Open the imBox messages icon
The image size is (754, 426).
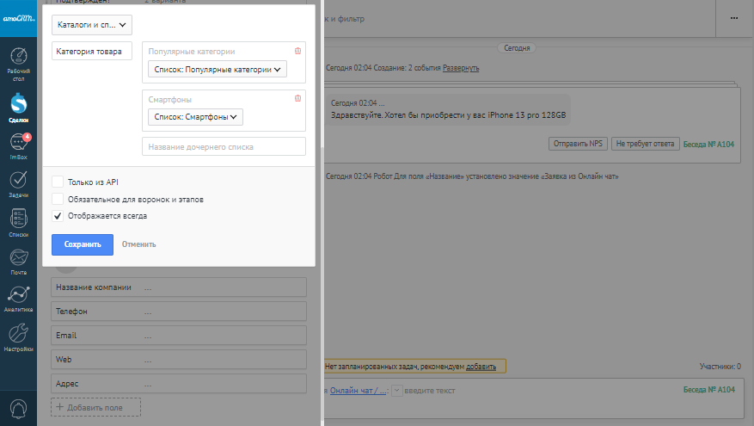pos(18,145)
